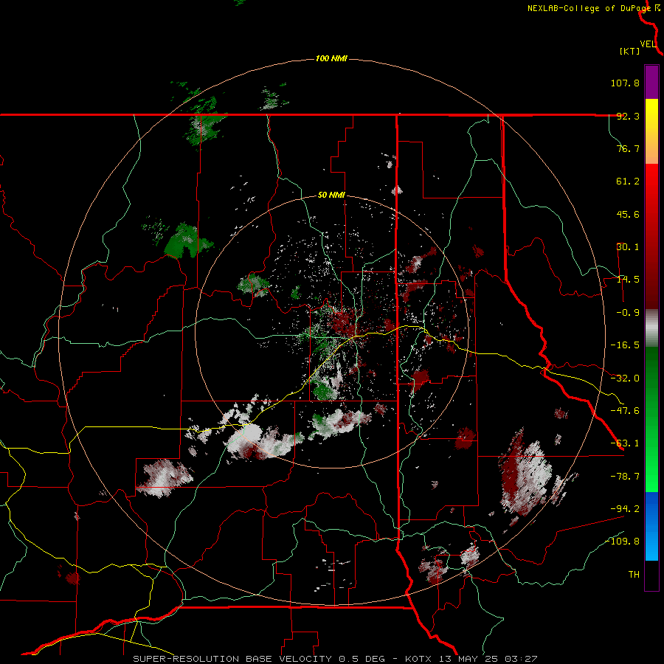Click the VEL legend title
Image resolution: width=664 pixels, height=664 pixels.
coord(648,44)
